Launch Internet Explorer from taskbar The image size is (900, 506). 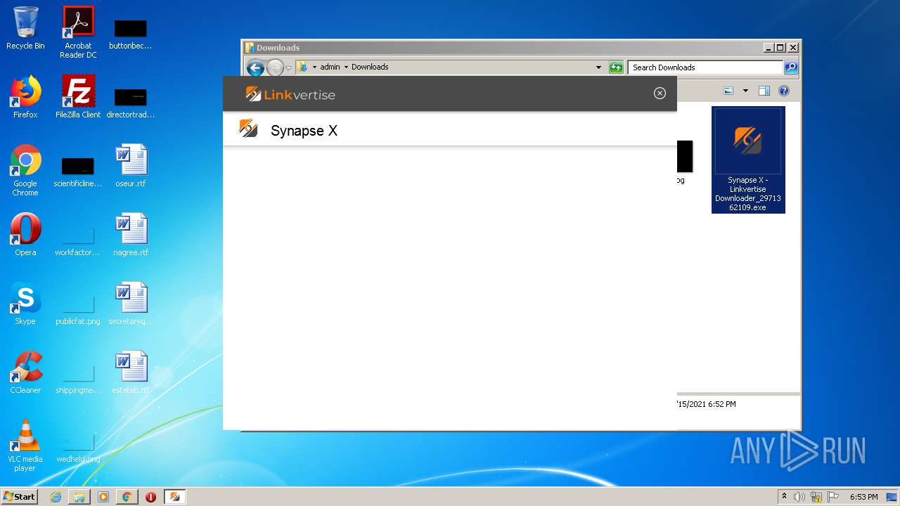(56, 497)
